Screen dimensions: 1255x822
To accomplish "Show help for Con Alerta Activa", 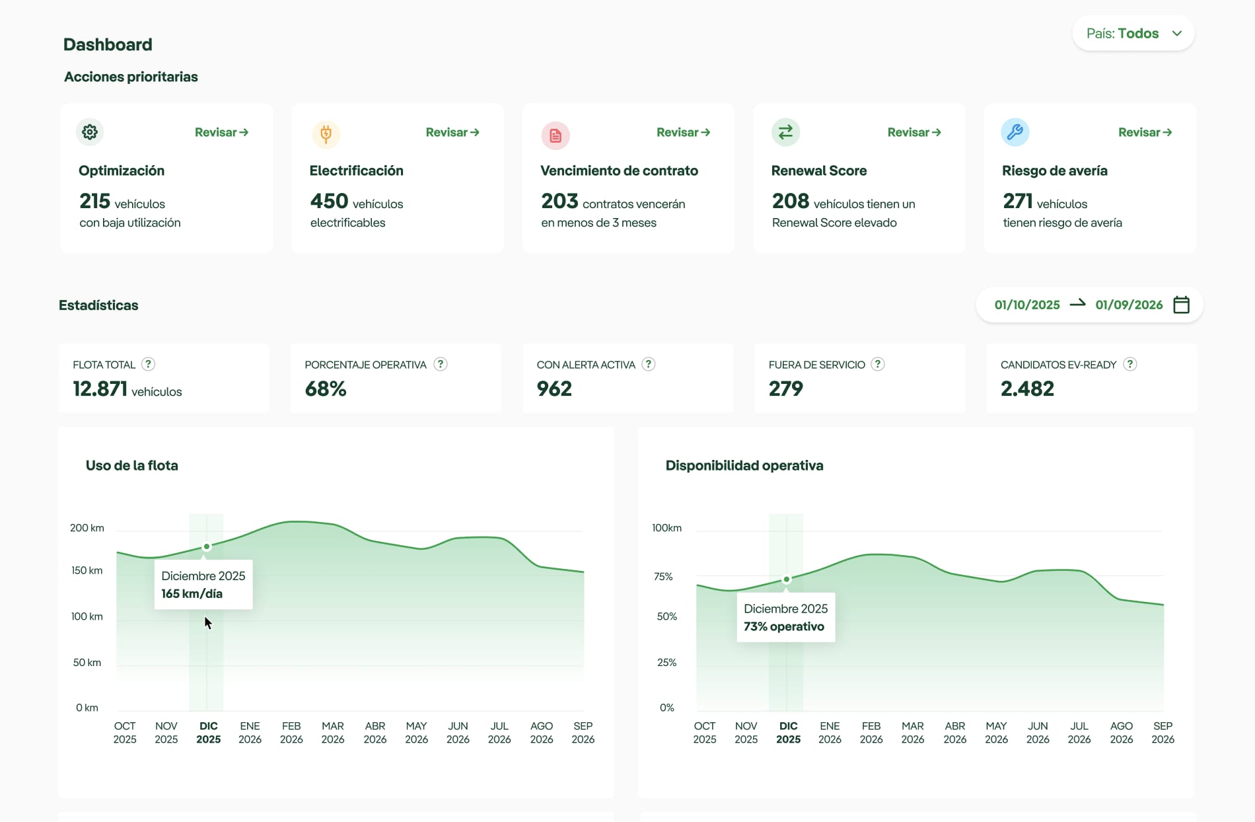I will (x=649, y=364).
